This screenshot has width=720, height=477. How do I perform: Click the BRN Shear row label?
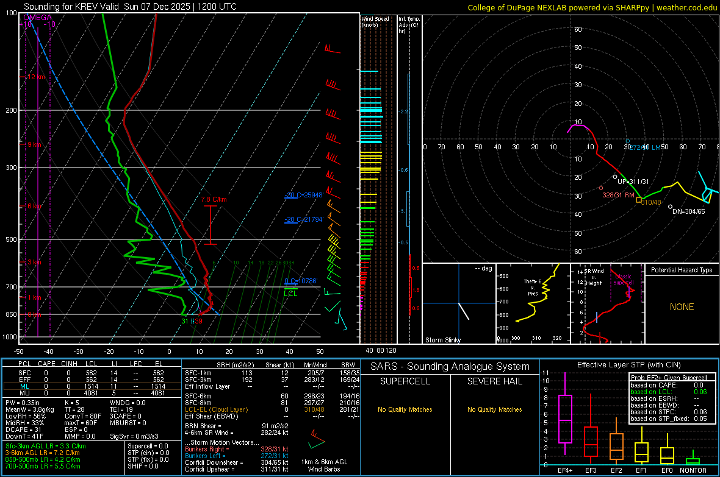[203, 426]
